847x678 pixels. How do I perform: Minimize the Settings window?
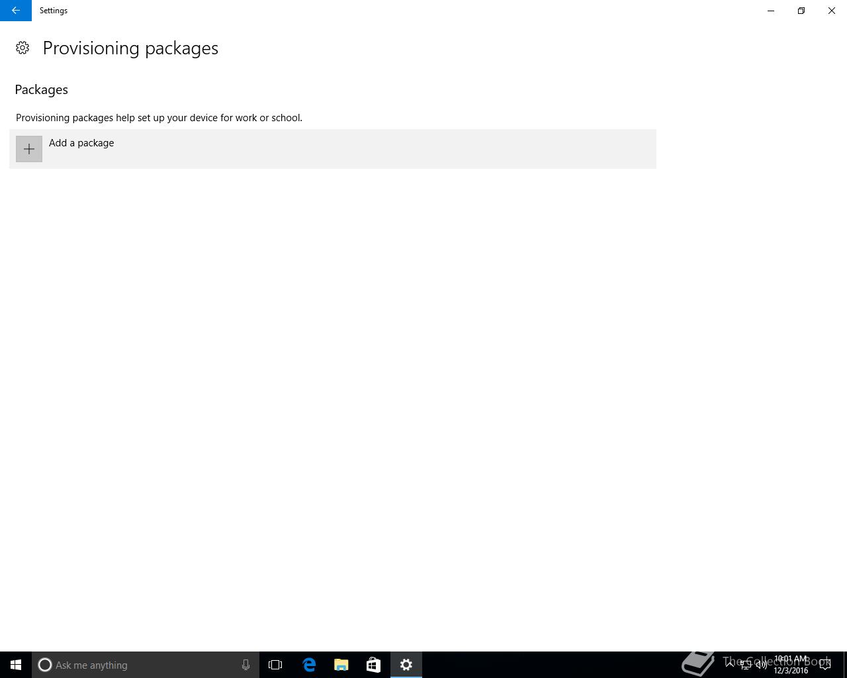click(771, 11)
